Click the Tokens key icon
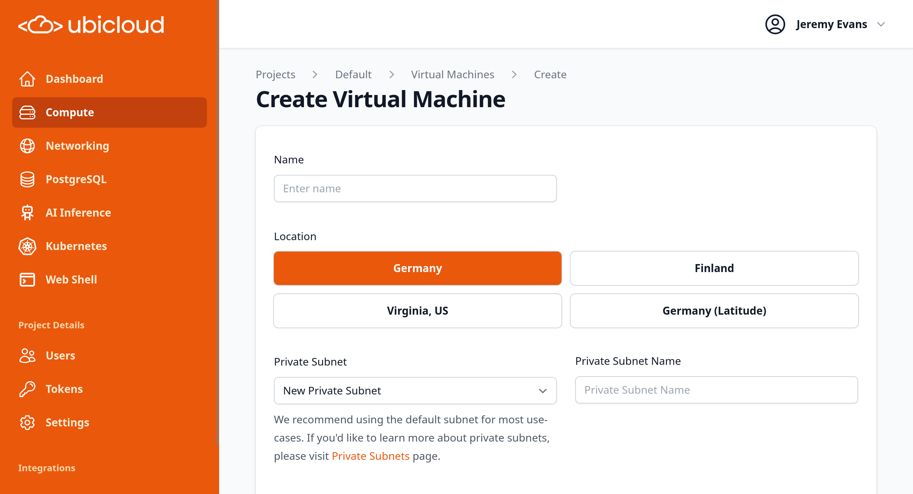Image resolution: width=913 pixels, height=494 pixels. click(x=27, y=389)
